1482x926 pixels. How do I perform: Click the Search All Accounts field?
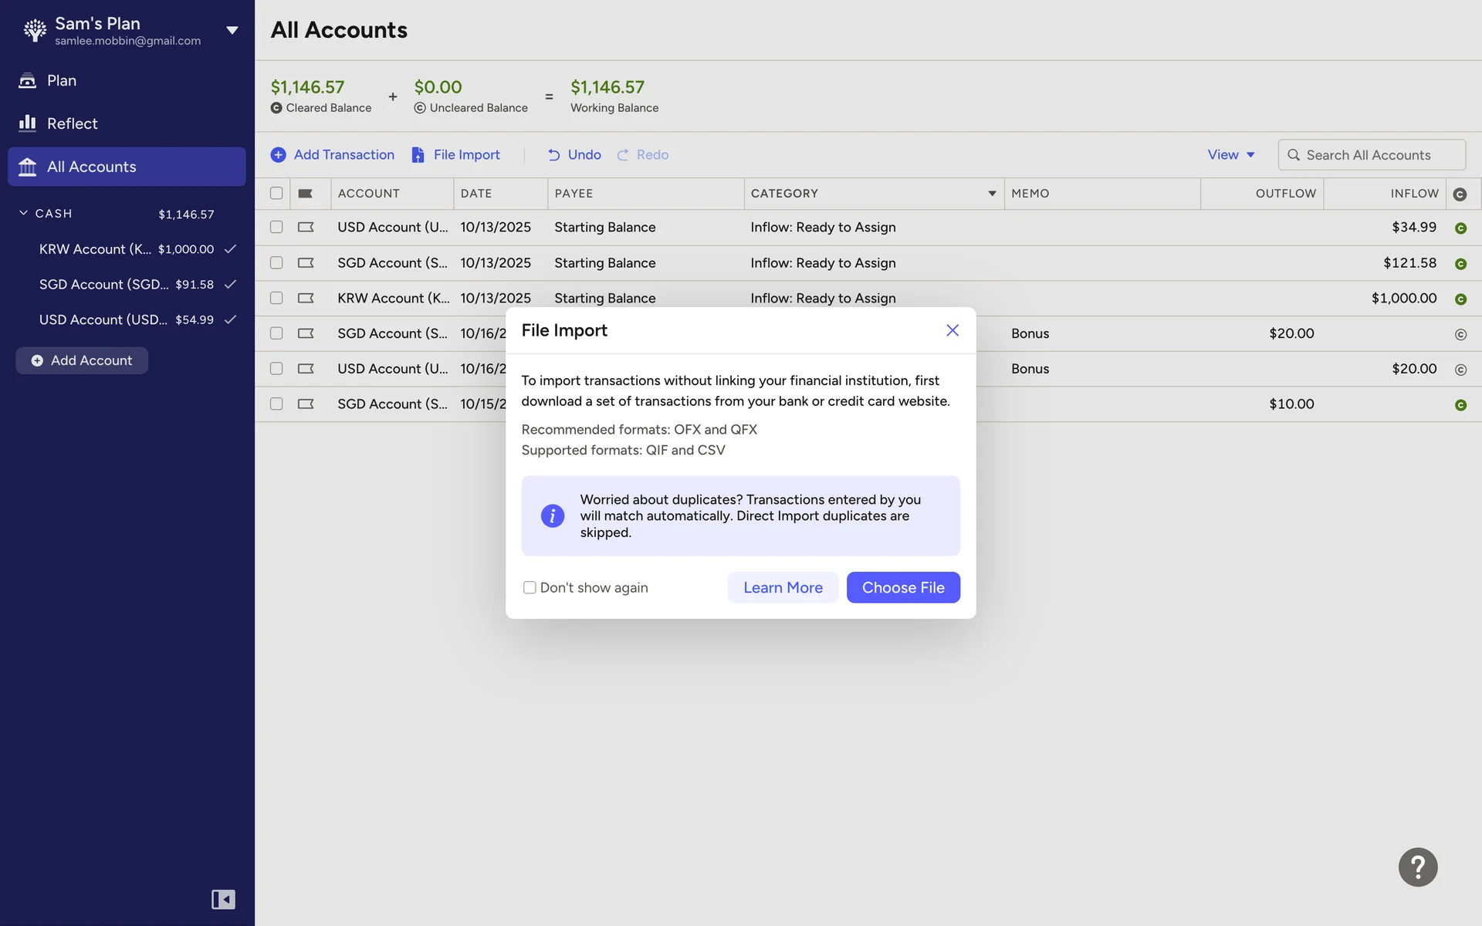pyautogui.click(x=1372, y=155)
